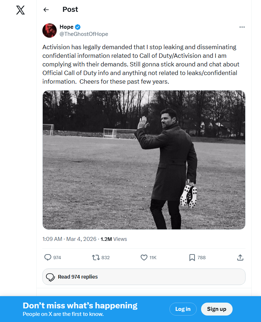
Task: Click the X logo icon
Action: pyautogui.click(x=20, y=10)
